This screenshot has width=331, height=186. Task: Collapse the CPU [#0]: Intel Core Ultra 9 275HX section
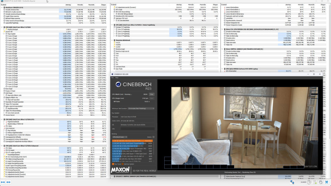coord(2,27)
